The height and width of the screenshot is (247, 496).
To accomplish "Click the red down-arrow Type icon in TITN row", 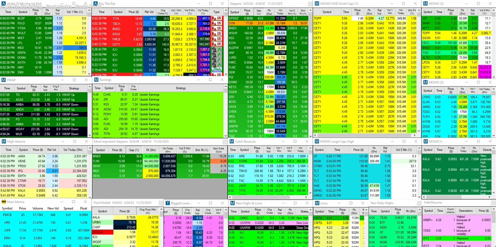I will coord(217,19).
